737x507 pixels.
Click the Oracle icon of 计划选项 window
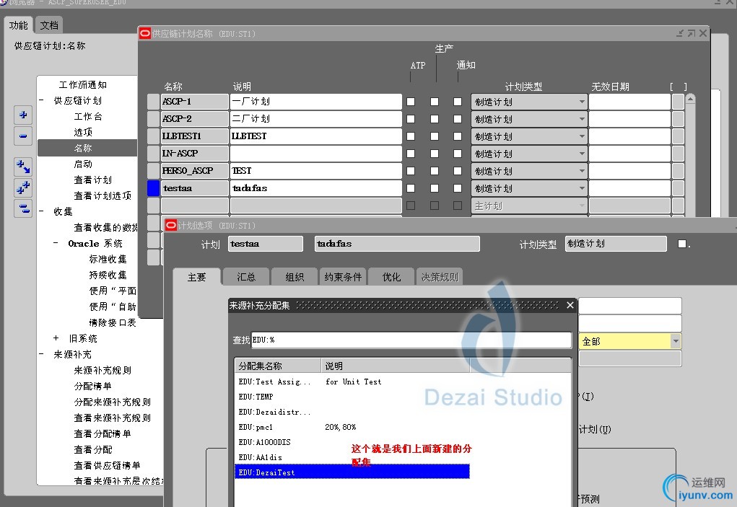(171, 225)
